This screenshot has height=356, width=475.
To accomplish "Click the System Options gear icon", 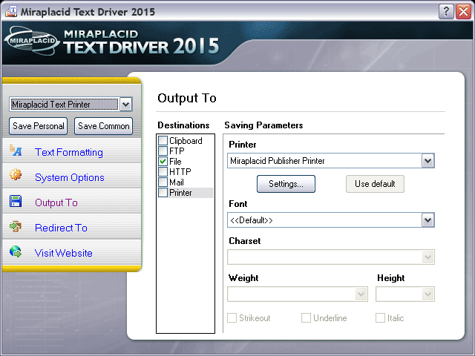I will coord(16,174).
